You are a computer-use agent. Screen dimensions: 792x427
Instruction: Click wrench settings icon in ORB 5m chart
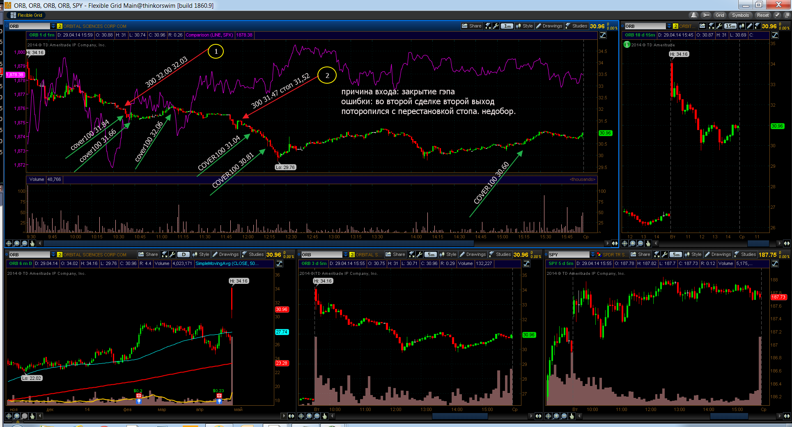pos(420,254)
